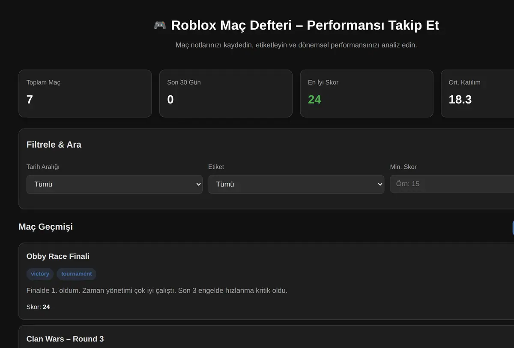
Task: Focus the Min. Skor input field
Action: [452, 184]
